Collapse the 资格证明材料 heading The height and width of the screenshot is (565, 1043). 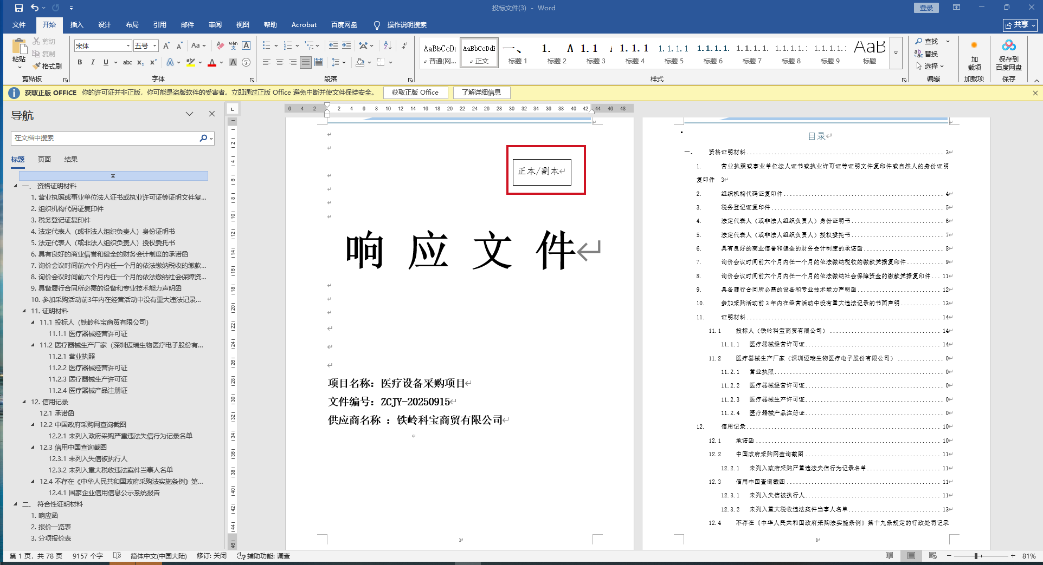pos(15,186)
